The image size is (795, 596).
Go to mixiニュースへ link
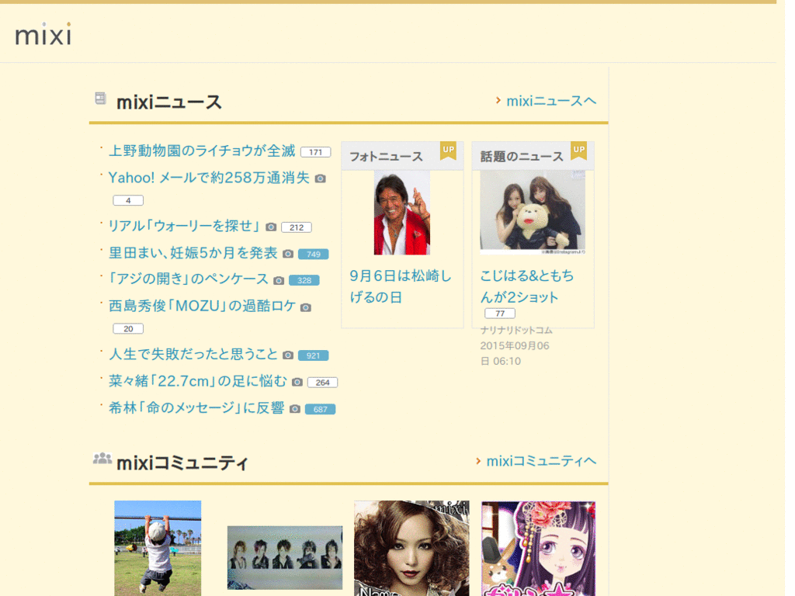coord(551,101)
